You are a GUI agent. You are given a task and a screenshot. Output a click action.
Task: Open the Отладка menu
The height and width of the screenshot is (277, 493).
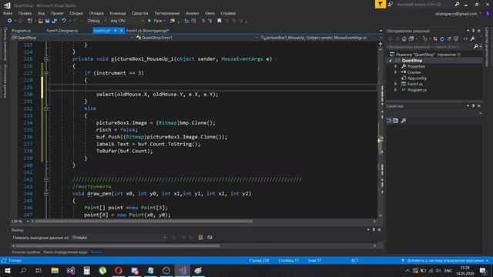tap(96, 13)
